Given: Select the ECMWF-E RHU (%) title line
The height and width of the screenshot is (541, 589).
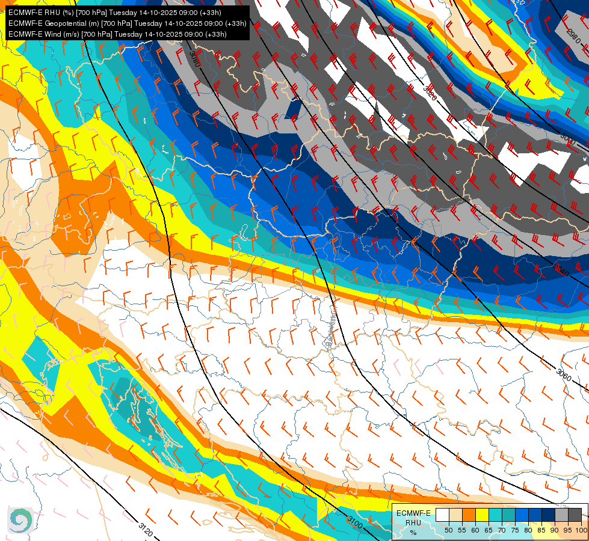Looking at the screenshot, I should click(x=114, y=13).
